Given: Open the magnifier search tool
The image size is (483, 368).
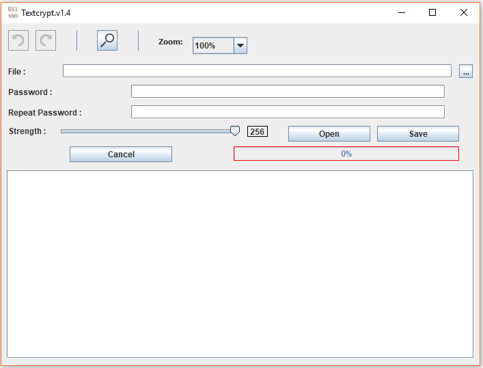Looking at the screenshot, I should [x=107, y=40].
